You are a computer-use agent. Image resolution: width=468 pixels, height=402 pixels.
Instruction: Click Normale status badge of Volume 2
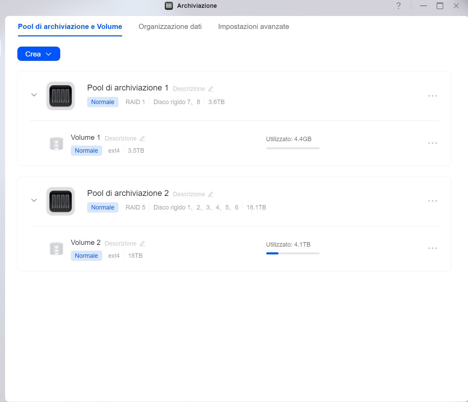[86, 256]
